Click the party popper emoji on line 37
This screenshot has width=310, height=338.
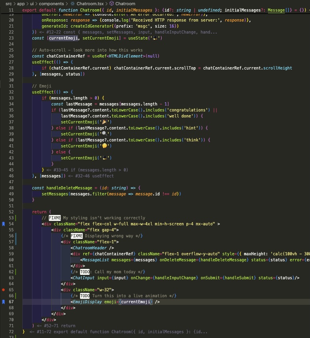point(104,122)
